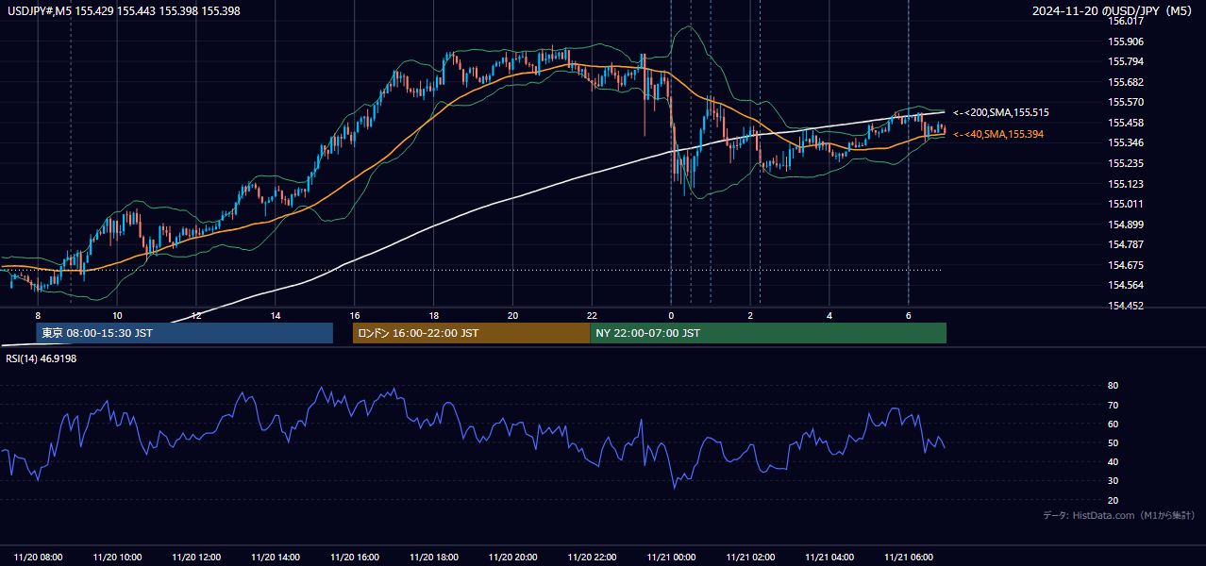Click RSI level 80 on the axis
This screenshot has width=1206, height=566.
[1114, 386]
